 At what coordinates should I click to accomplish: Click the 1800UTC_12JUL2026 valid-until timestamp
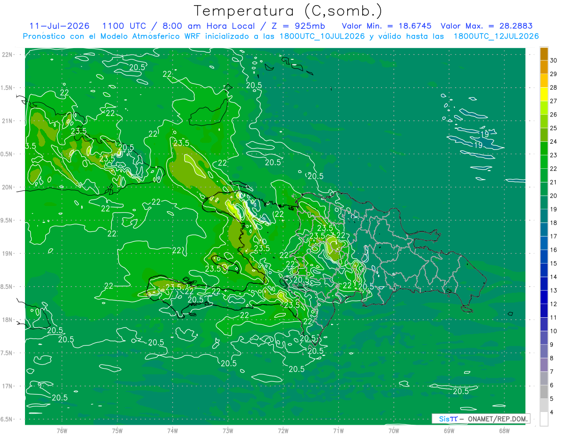496,36
